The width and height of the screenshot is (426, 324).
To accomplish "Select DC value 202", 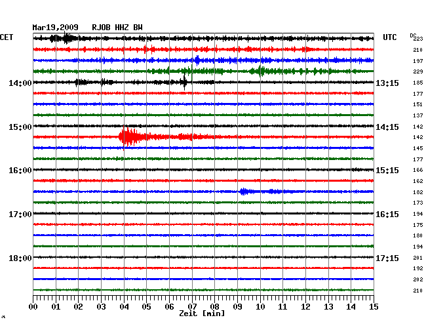I will (x=418, y=279).
